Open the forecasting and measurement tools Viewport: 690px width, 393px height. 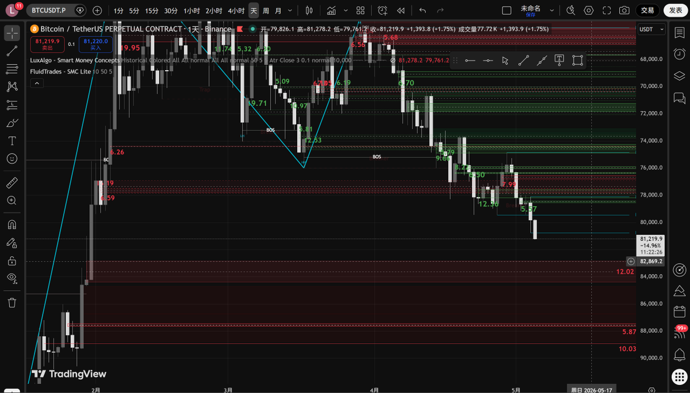tap(11, 105)
